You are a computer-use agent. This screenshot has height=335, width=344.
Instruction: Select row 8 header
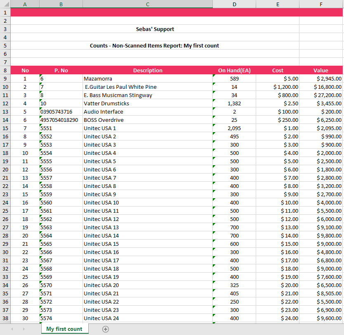[x=5, y=70]
